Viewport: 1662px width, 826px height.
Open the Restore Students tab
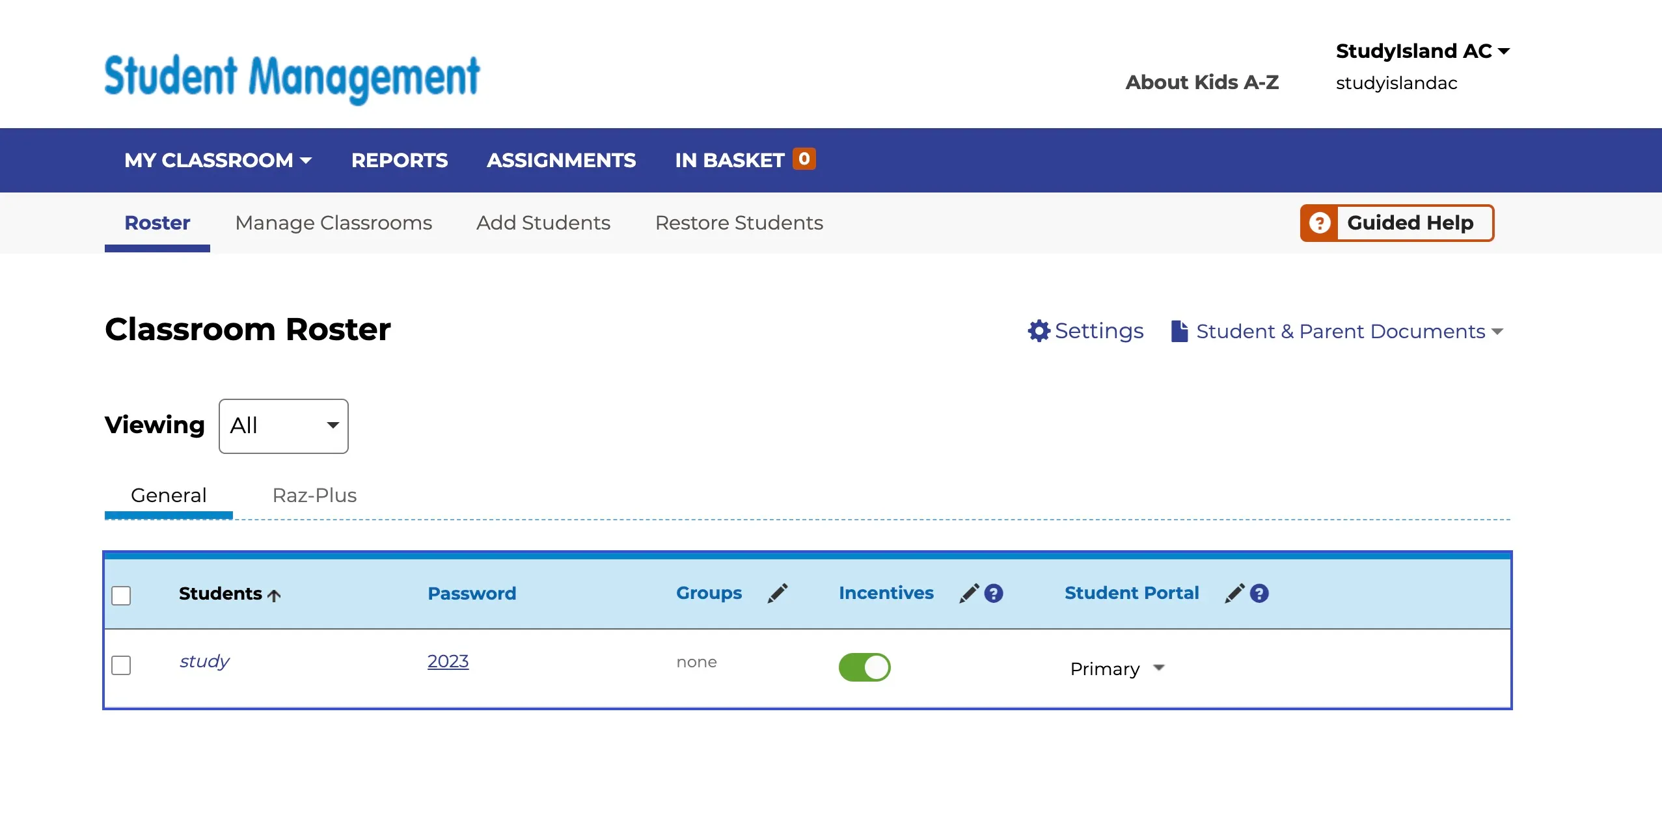739,223
